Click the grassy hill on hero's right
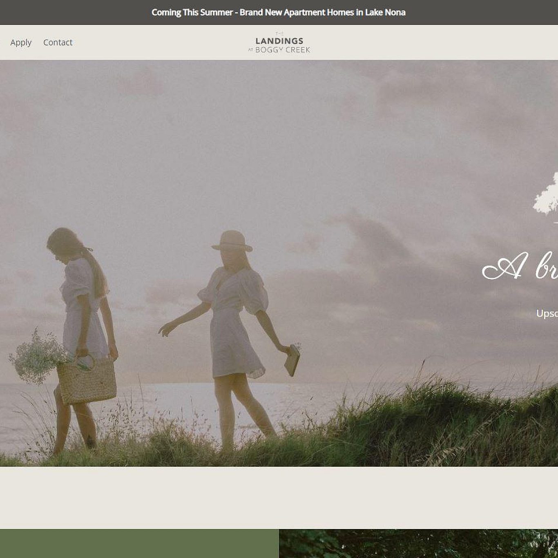The image size is (558, 558). pos(470,425)
